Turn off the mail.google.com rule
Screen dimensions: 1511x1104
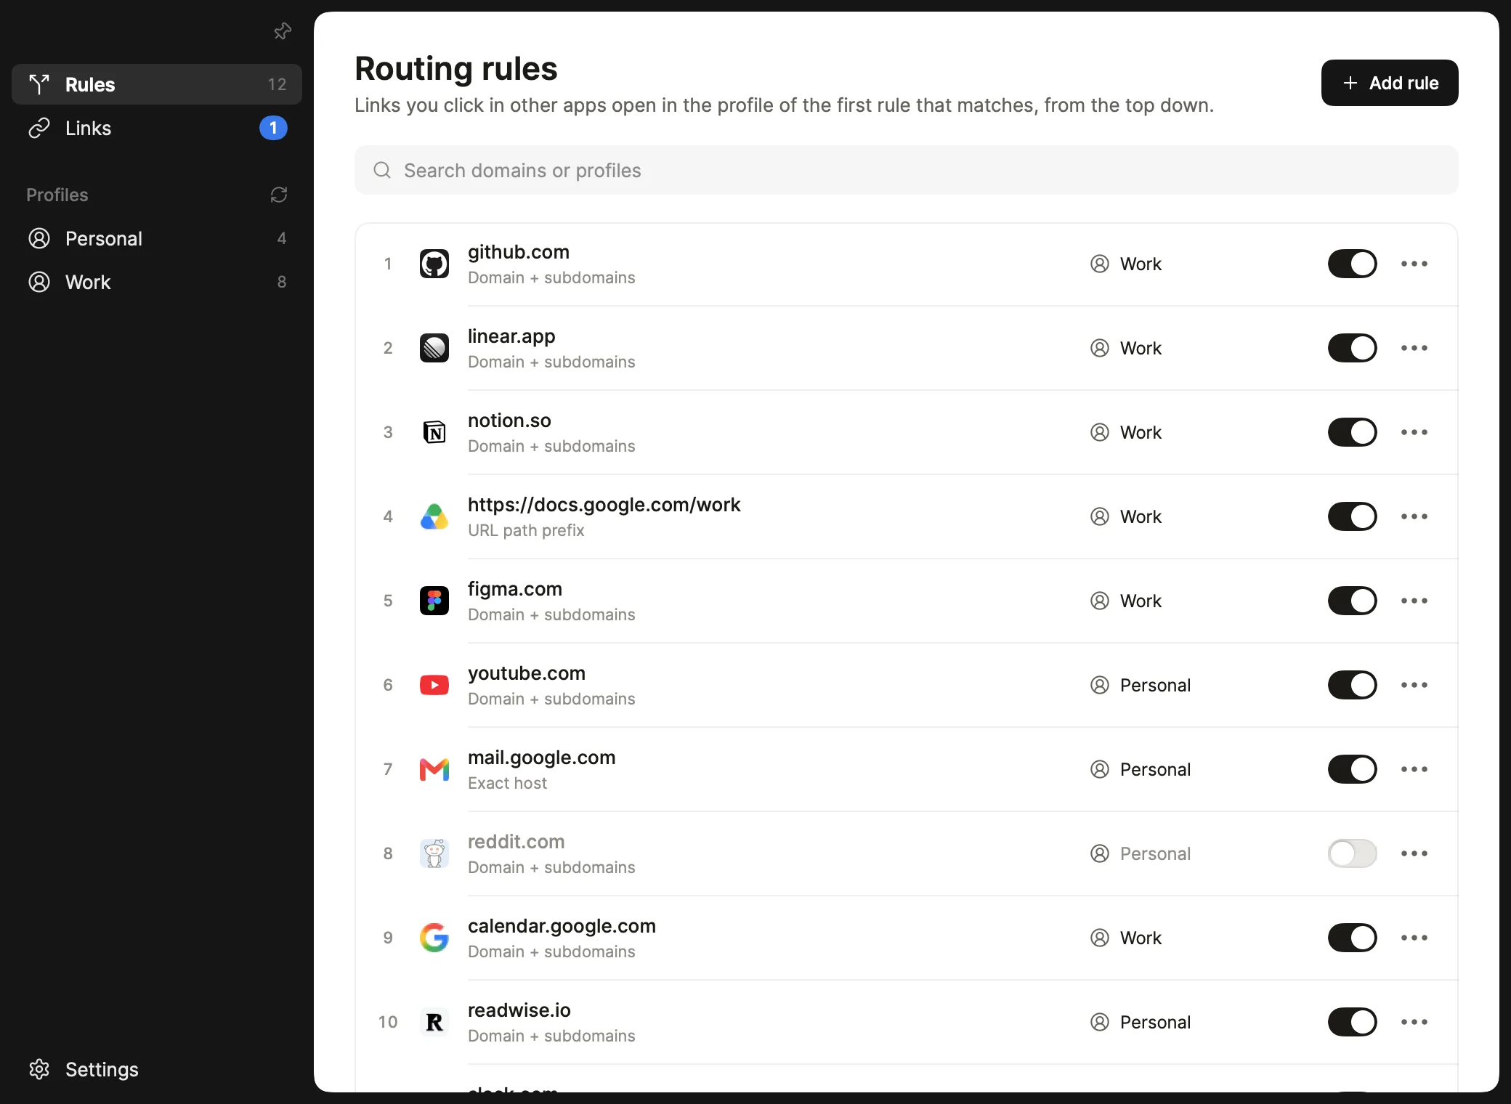[1353, 769]
